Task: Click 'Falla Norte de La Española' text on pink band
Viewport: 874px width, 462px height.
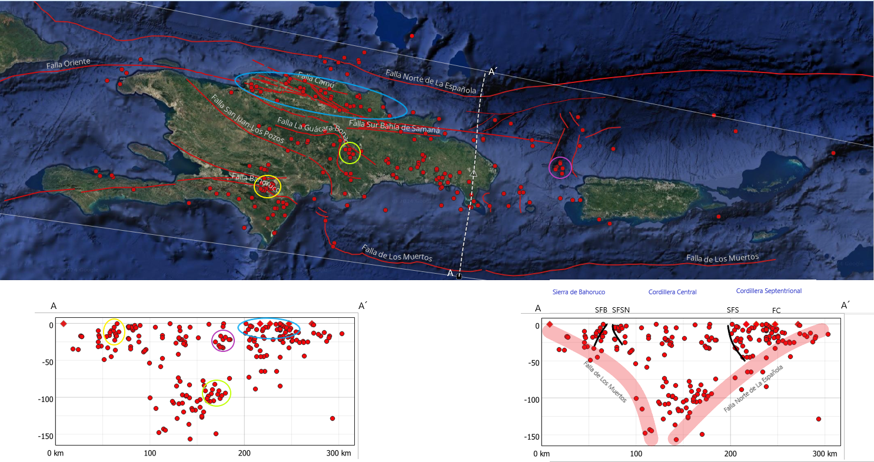Action: pos(754,388)
